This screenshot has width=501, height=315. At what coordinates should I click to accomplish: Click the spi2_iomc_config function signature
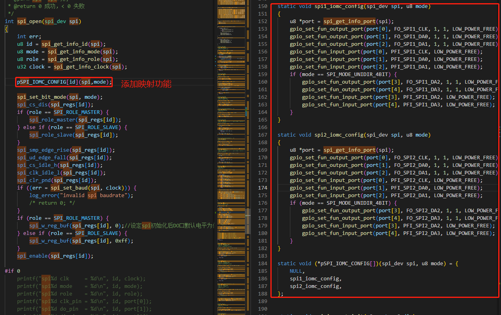354,135
